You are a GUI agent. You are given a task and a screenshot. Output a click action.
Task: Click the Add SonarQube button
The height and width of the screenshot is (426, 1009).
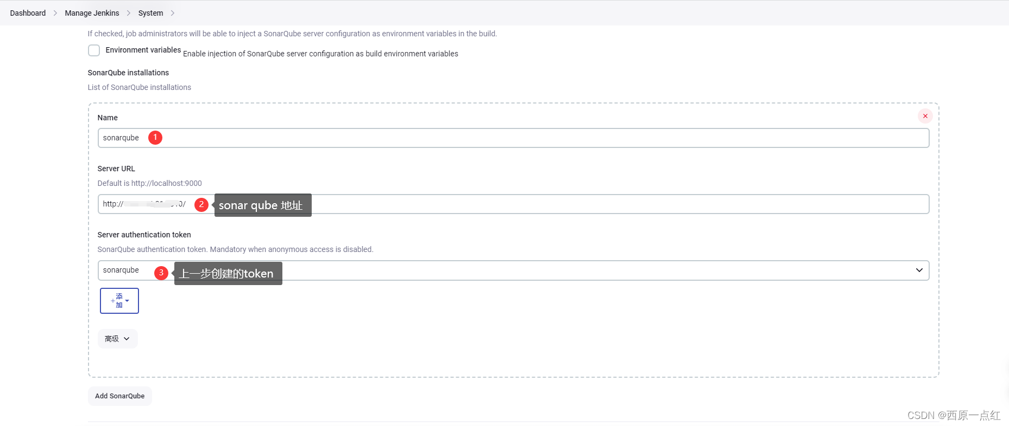point(119,396)
